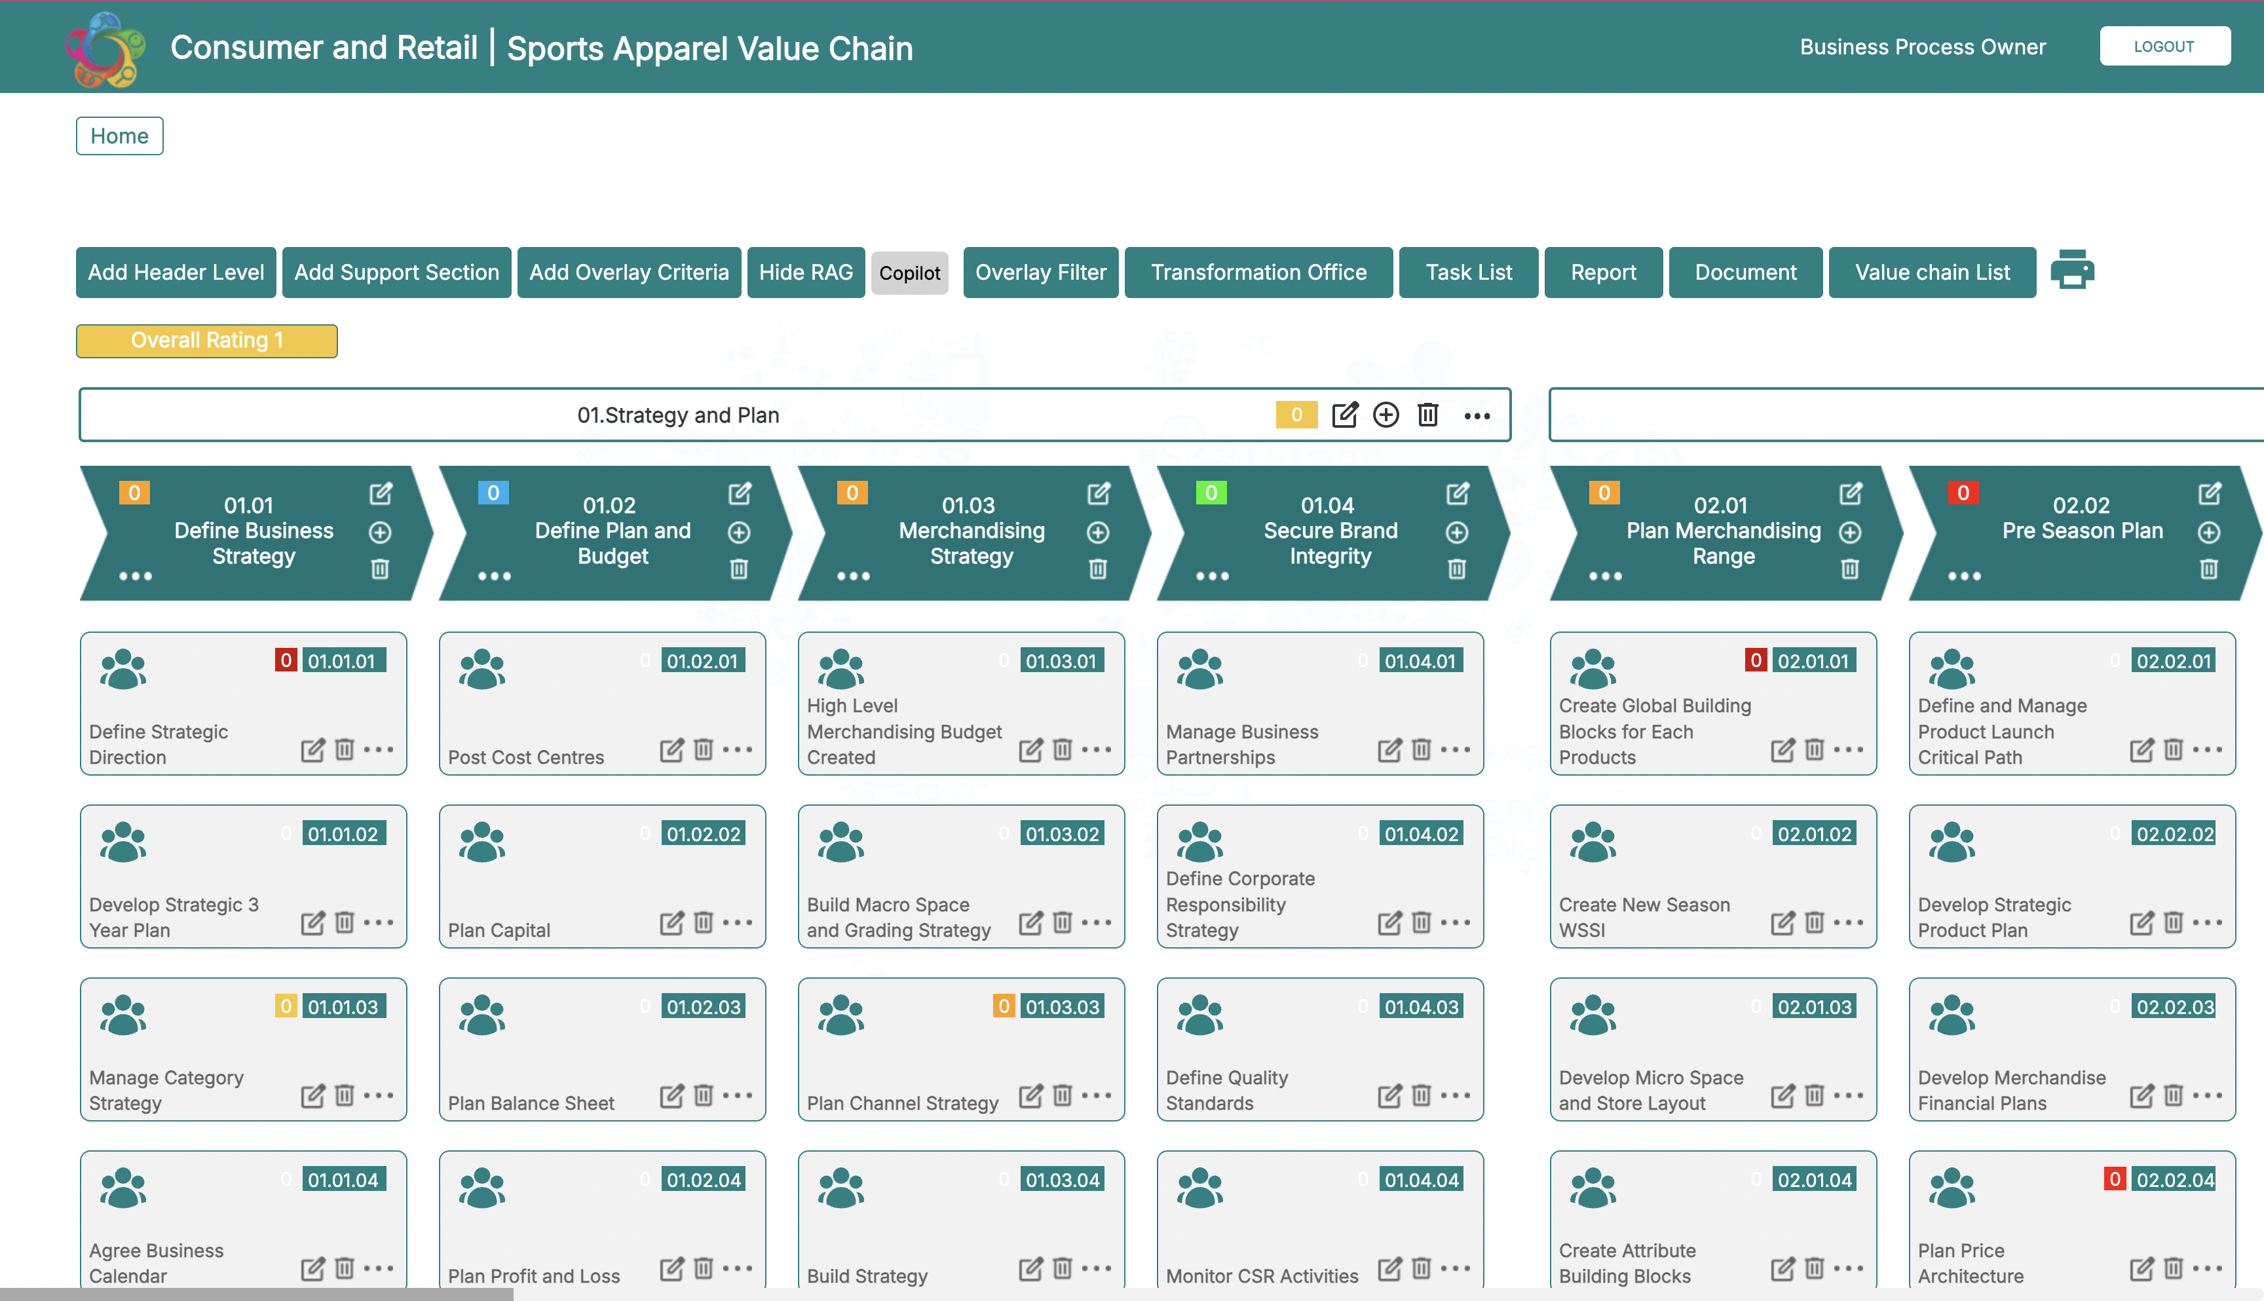The image size is (2264, 1301).
Task: Add item to 01.Strategy and Plan header
Action: (x=1386, y=415)
